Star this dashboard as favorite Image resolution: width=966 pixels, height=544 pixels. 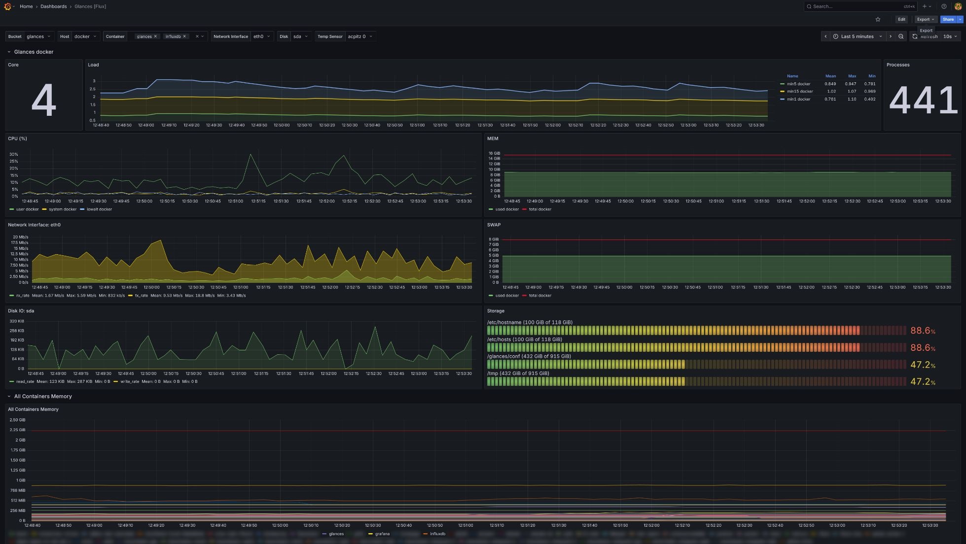[878, 19]
